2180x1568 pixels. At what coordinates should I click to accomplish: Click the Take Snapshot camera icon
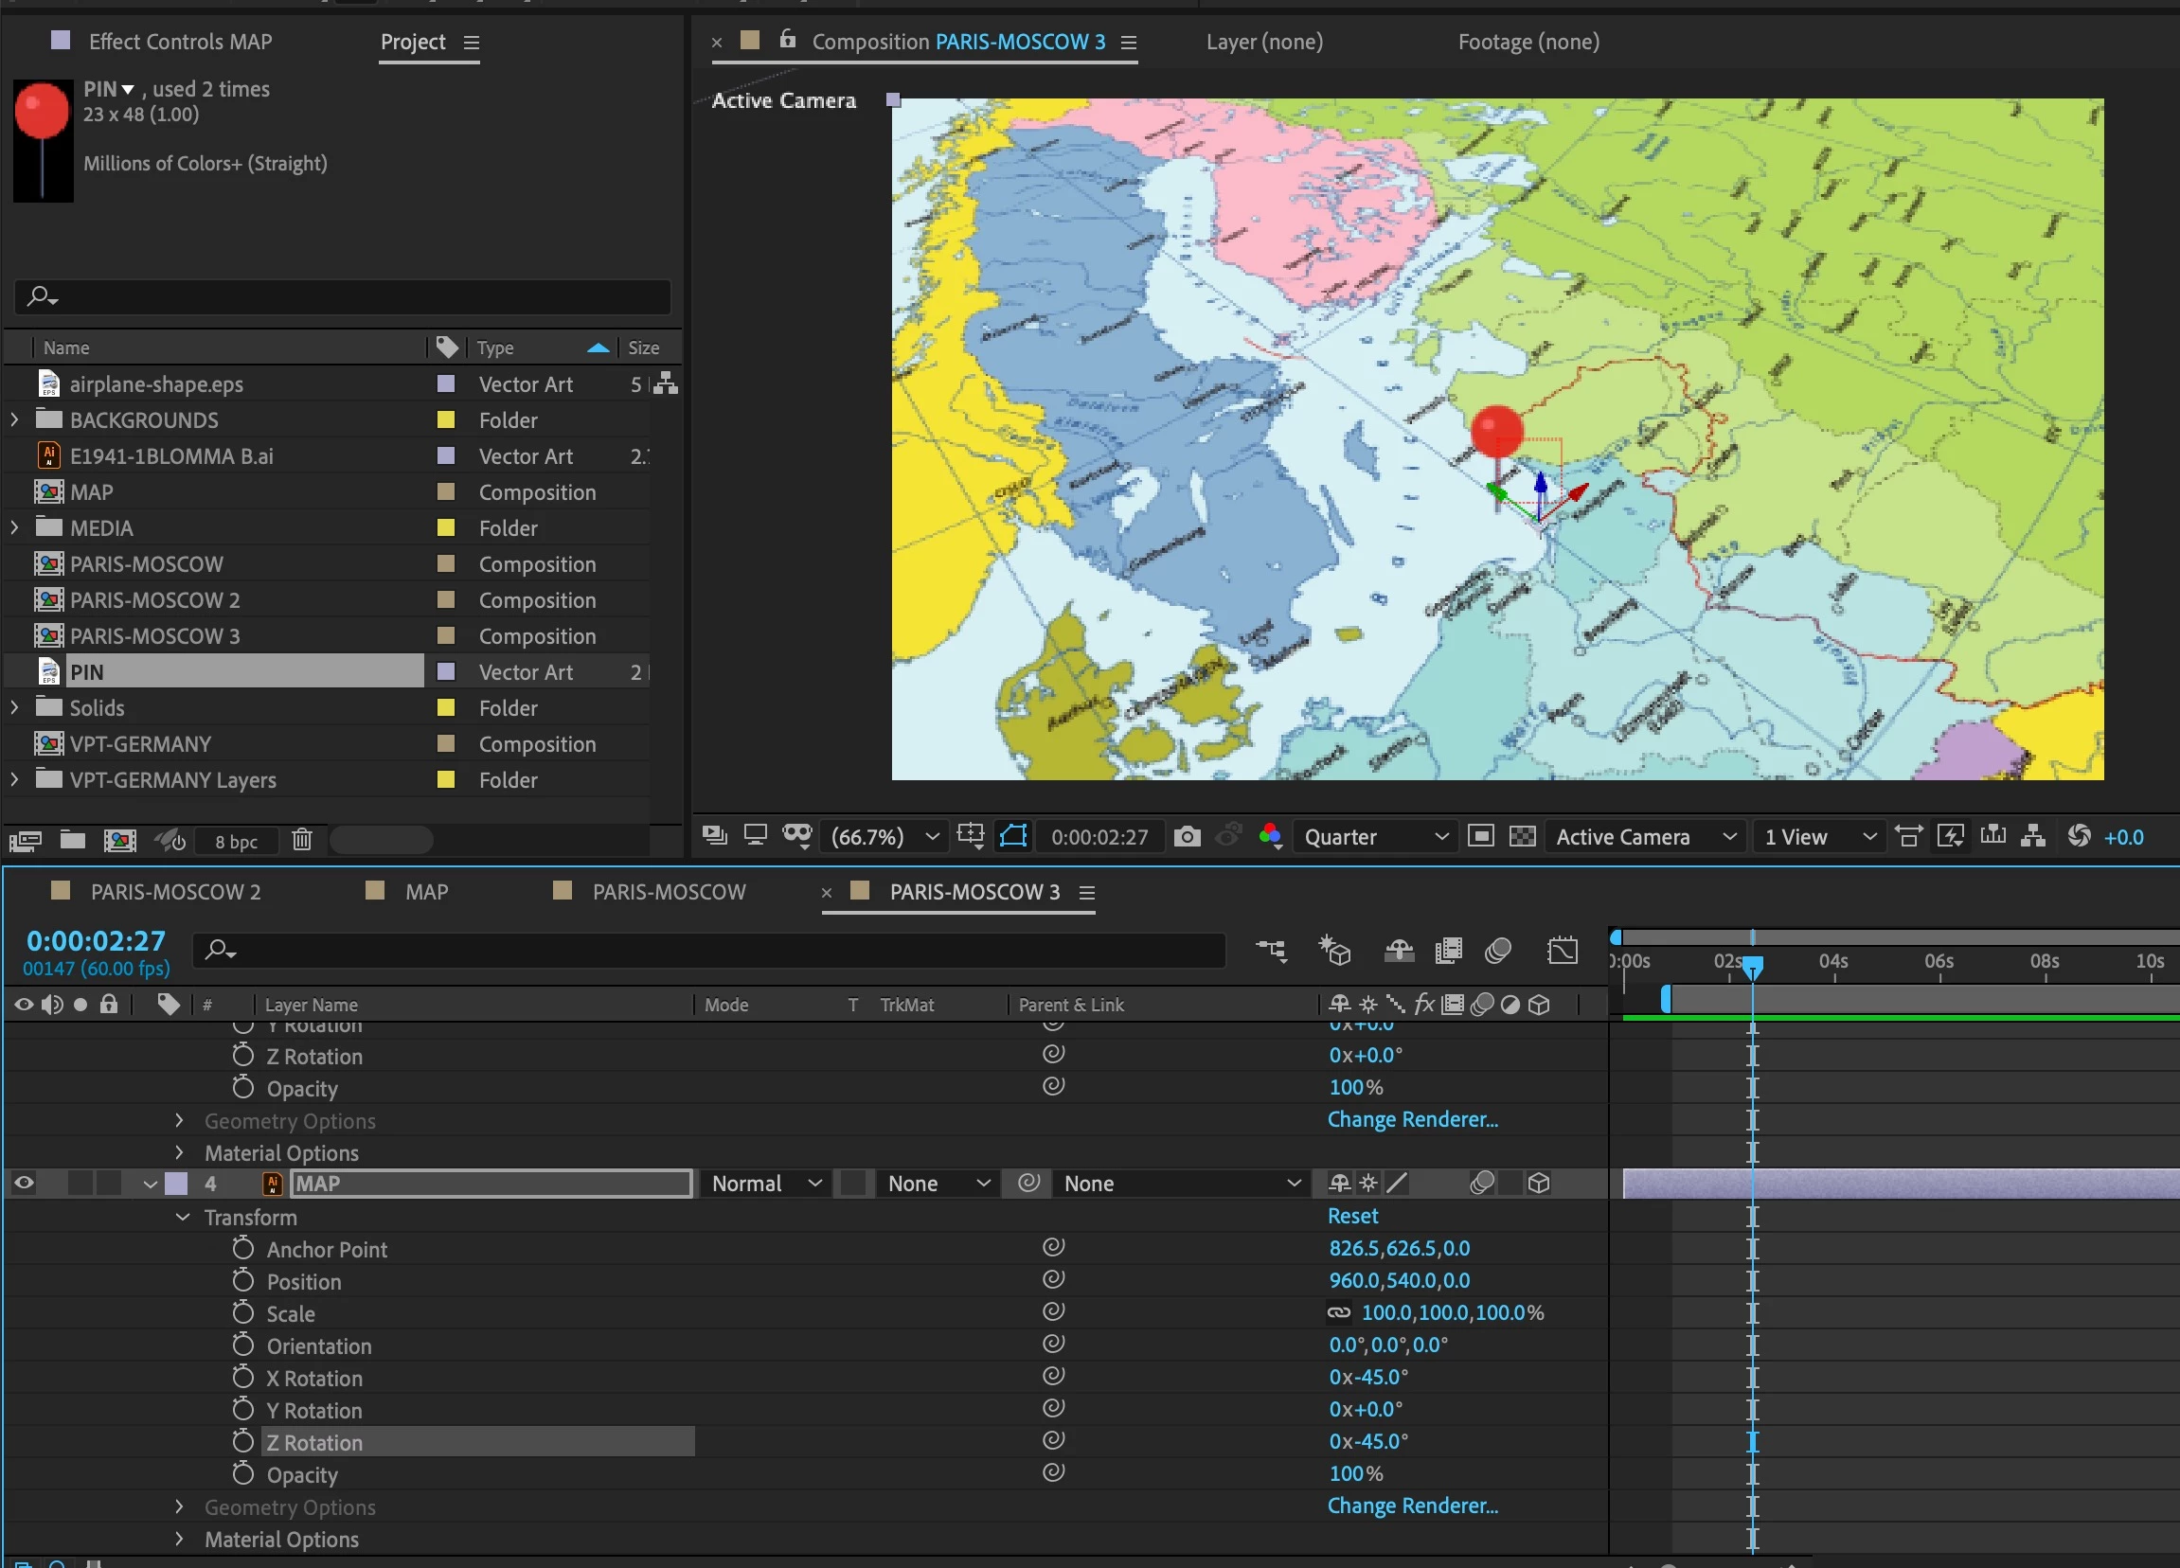(1188, 837)
